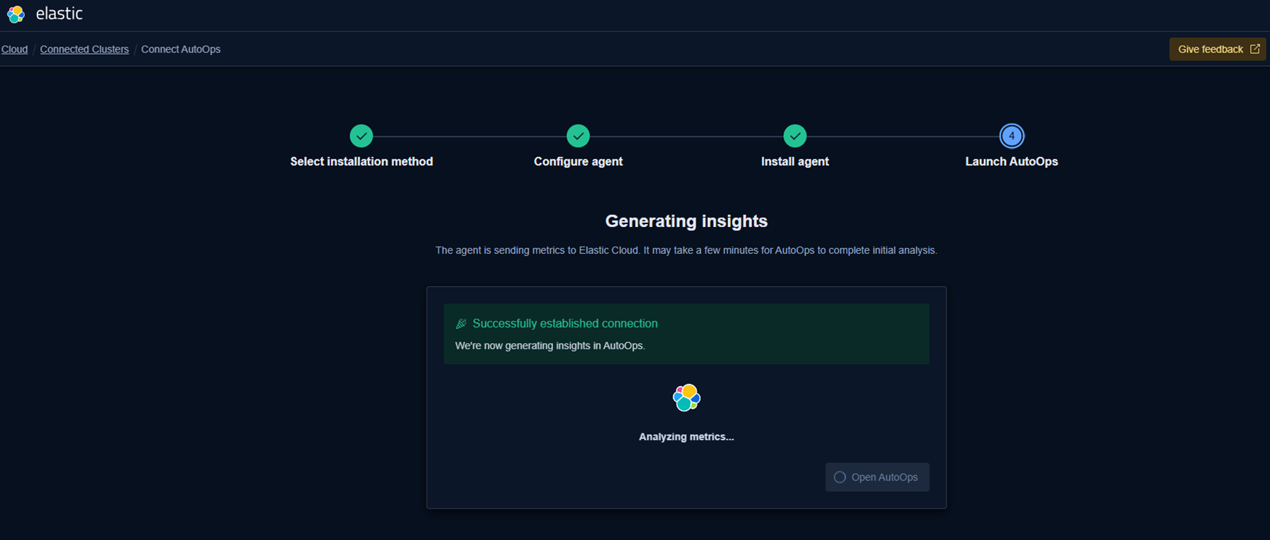The image size is (1270, 540).
Task: Click the Select installation method checkmark
Action: click(361, 136)
